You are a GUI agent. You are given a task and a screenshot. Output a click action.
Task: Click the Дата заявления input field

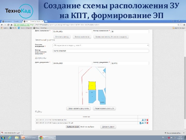pyautogui.click(x=72, y=31)
